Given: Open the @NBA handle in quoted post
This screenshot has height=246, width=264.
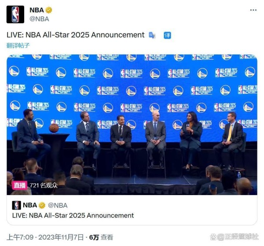Looking at the screenshot, I should click(58, 205).
